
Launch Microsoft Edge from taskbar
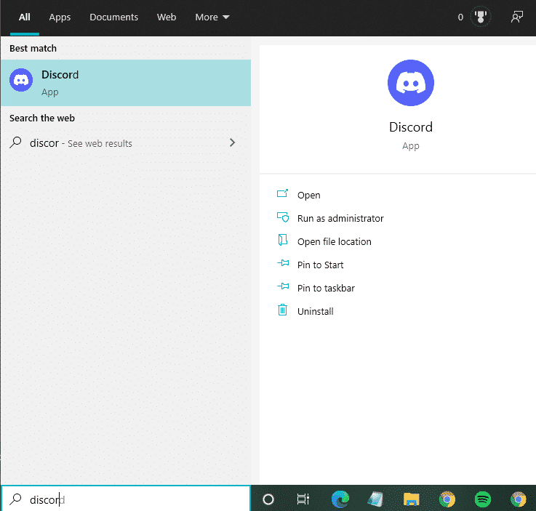(x=340, y=499)
